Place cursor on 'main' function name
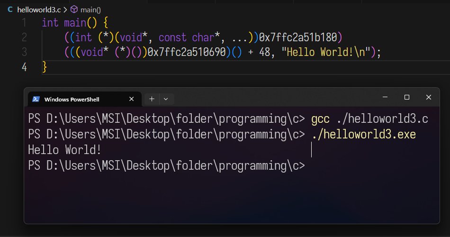Screen dimensions: 450x237 (x=75, y=23)
